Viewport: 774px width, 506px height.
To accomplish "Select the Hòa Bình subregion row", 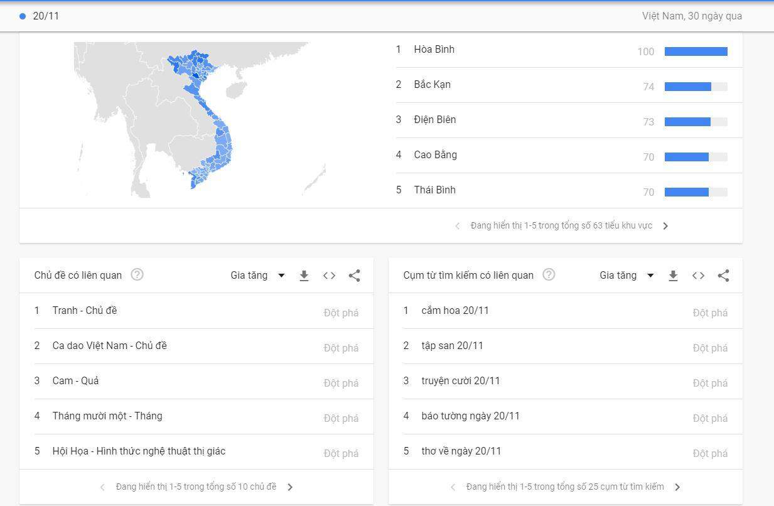I will click(434, 50).
